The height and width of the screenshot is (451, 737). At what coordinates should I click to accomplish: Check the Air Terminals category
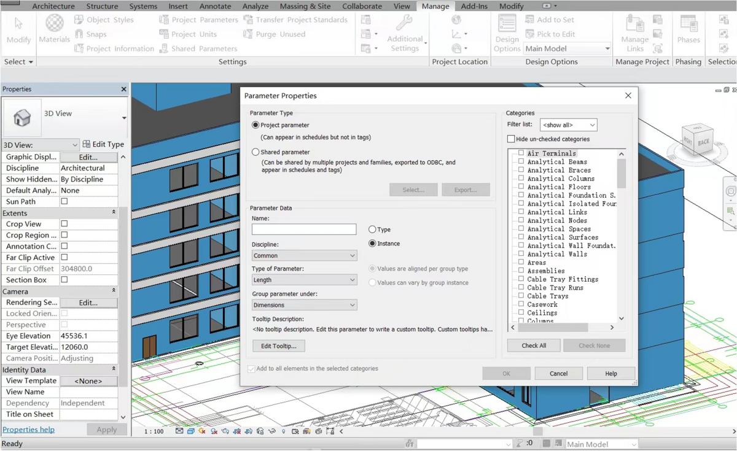coord(521,153)
